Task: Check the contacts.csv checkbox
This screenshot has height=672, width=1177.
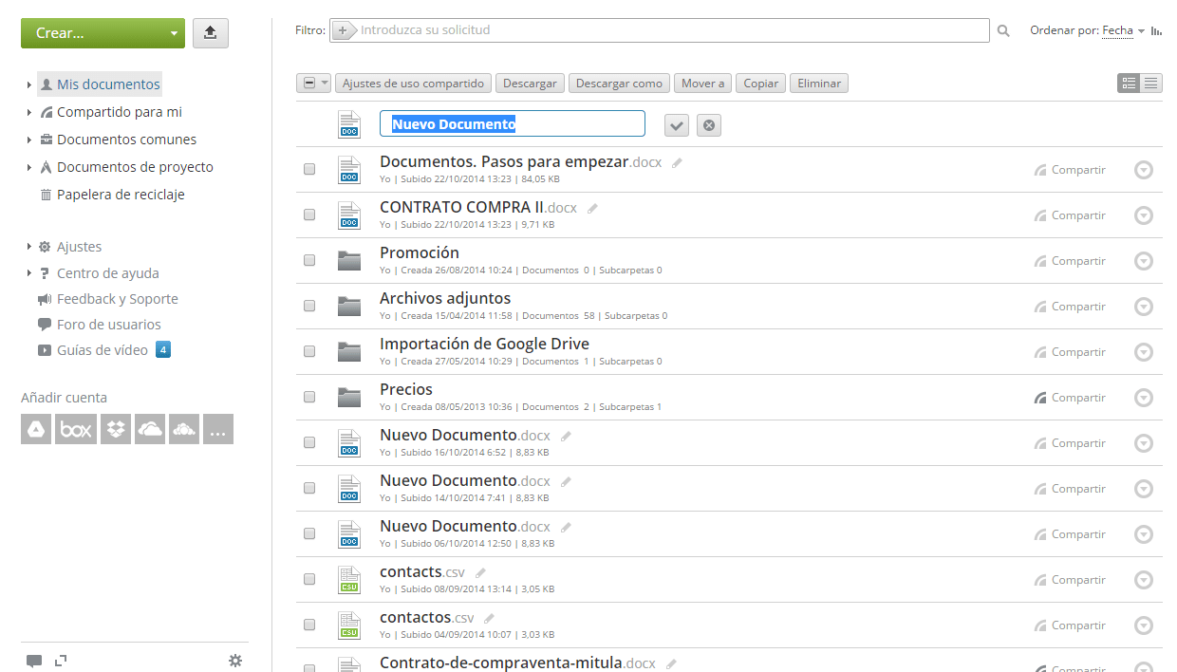Action: [309, 579]
